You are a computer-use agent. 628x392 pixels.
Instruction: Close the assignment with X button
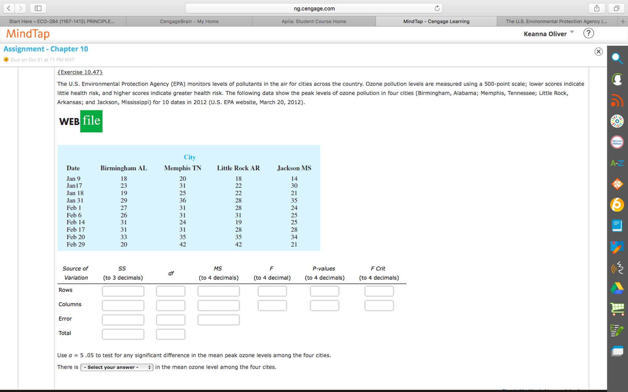click(x=598, y=51)
